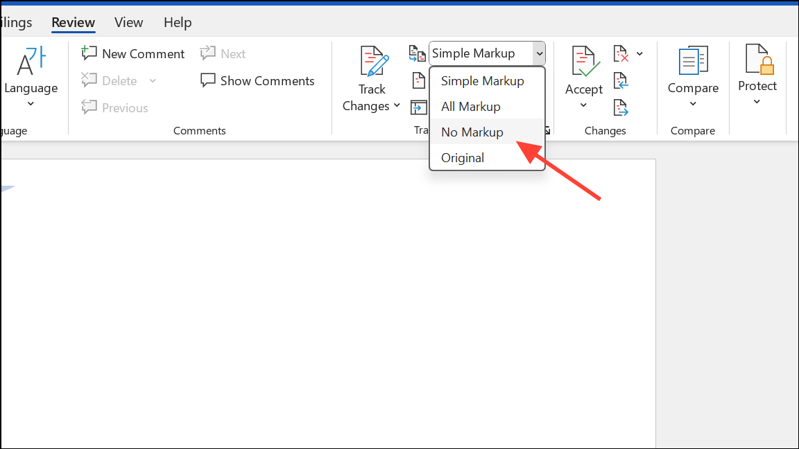Pick Original from the markup list
This screenshot has width=799, height=449.
463,157
